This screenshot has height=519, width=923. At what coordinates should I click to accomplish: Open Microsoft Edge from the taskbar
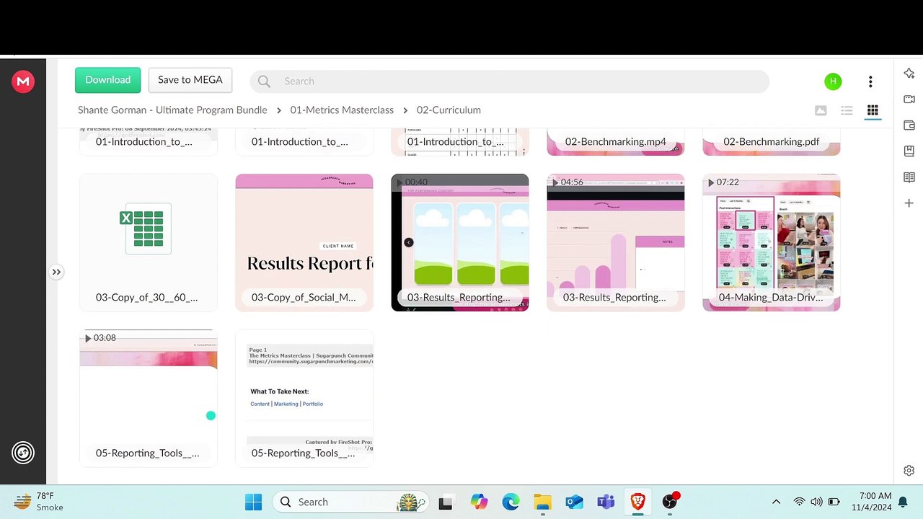coord(511,502)
